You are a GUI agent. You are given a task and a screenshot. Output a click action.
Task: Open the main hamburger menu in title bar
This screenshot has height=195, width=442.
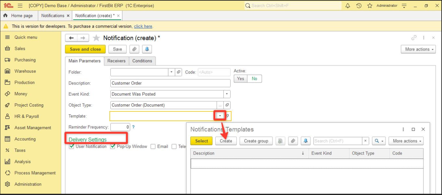[x=20, y=5]
